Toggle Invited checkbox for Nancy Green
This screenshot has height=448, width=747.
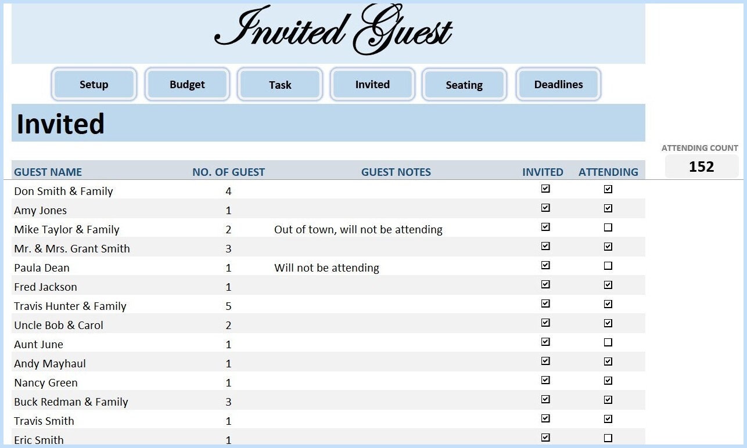pos(545,380)
